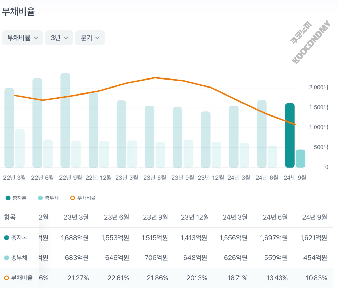Click the 1,697억원 cell
Screen dimensions: 338x289
[x=274, y=237]
